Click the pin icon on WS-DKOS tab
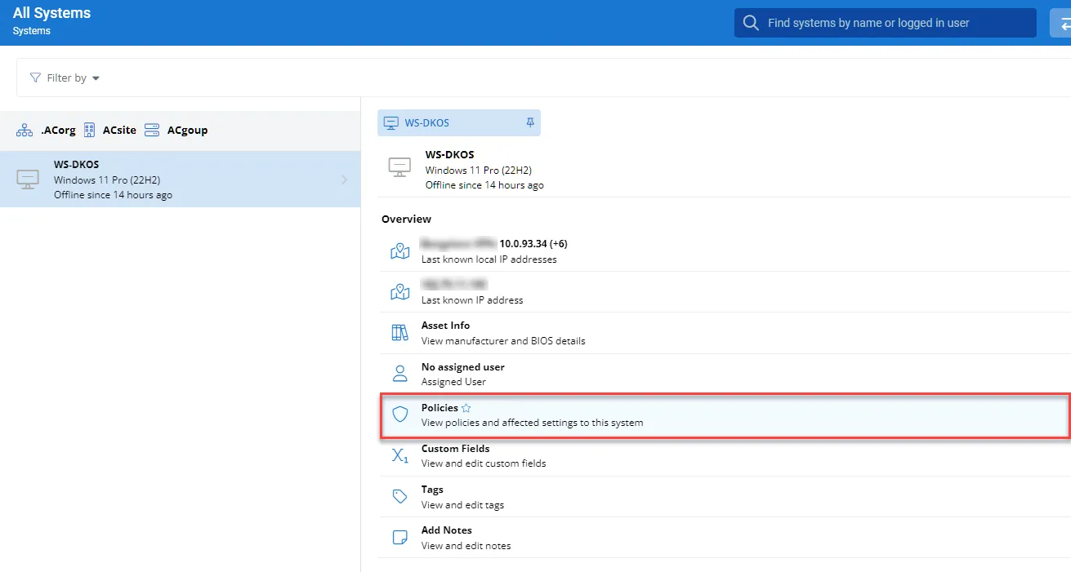Viewport: 1071px width, 572px height. point(529,122)
